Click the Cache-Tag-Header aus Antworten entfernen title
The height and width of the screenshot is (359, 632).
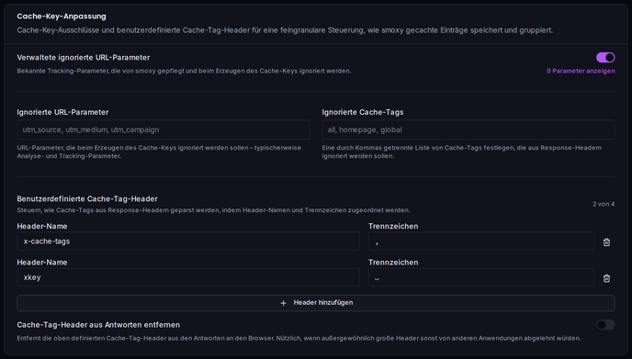coord(98,325)
